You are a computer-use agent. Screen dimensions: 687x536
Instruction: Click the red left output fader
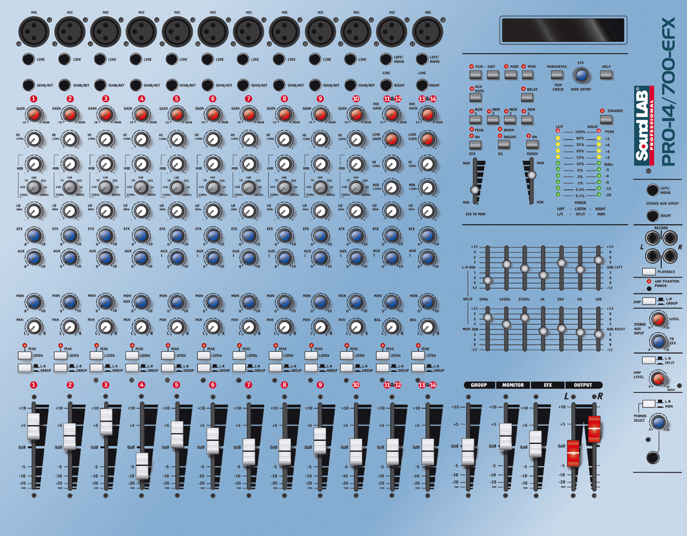[573, 453]
